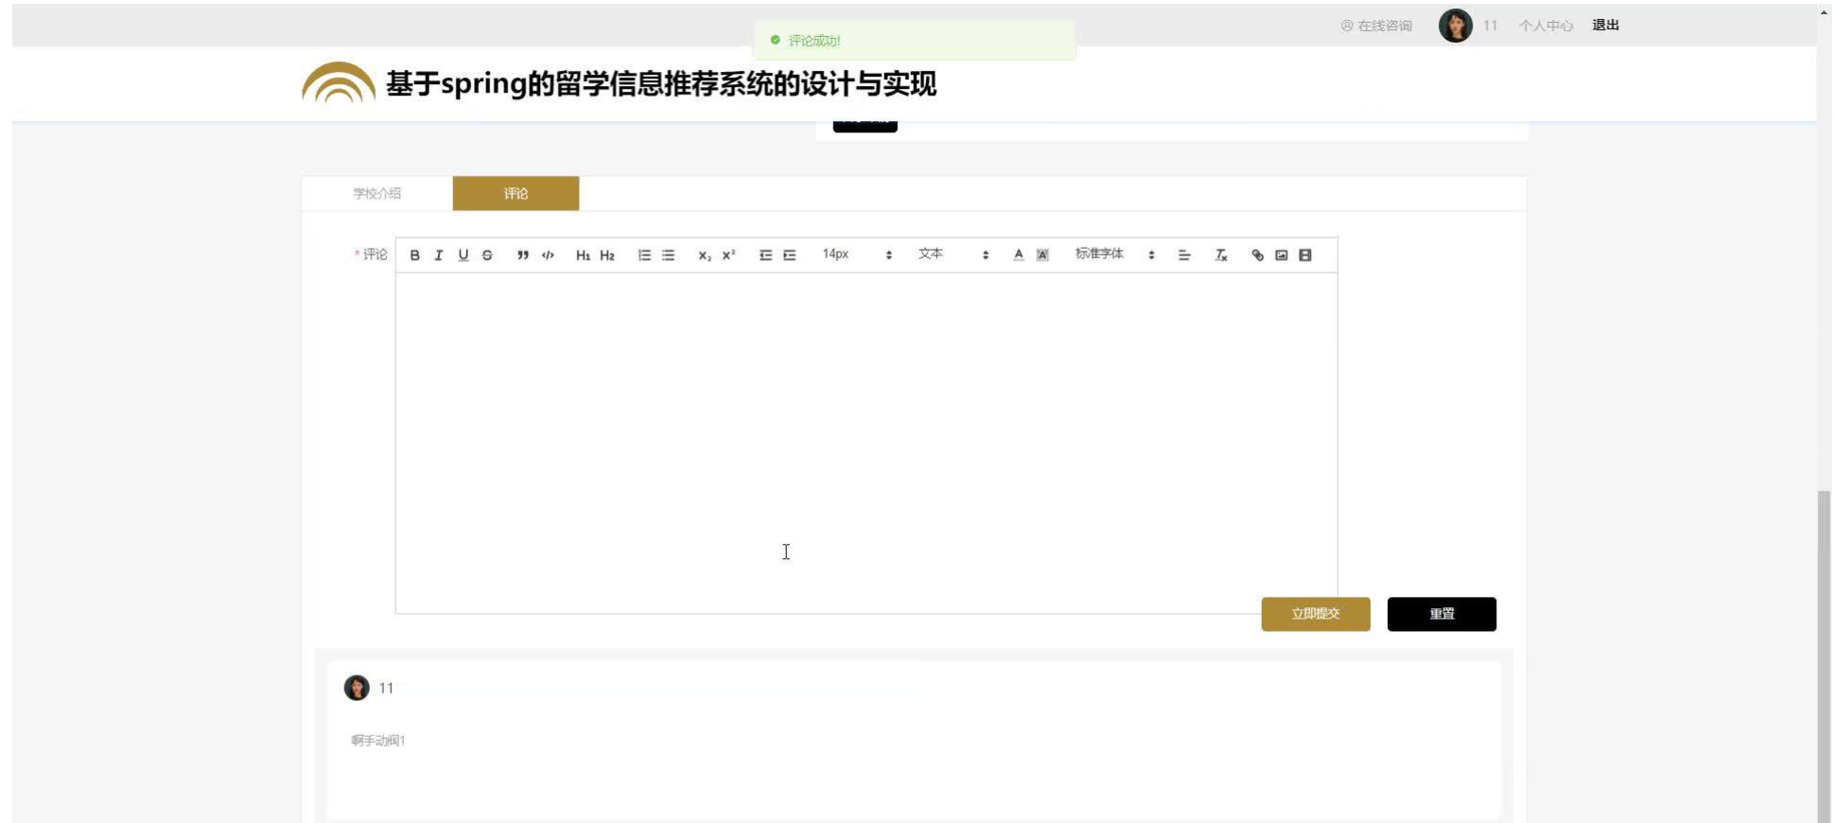
Task: Click the black 重置 reset button
Action: (1442, 614)
